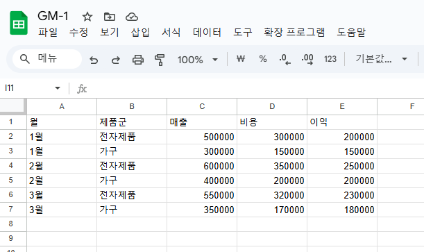Click the cell with 180000
The width and height of the screenshot is (424, 252).
342,210
